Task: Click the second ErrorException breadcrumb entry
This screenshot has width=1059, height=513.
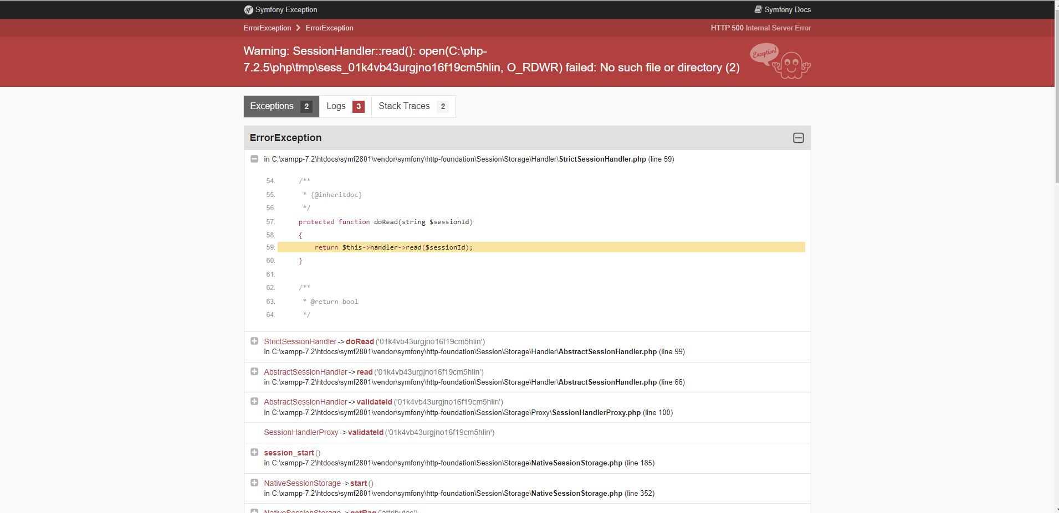Action: pyautogui.click(x=329, y=28)
